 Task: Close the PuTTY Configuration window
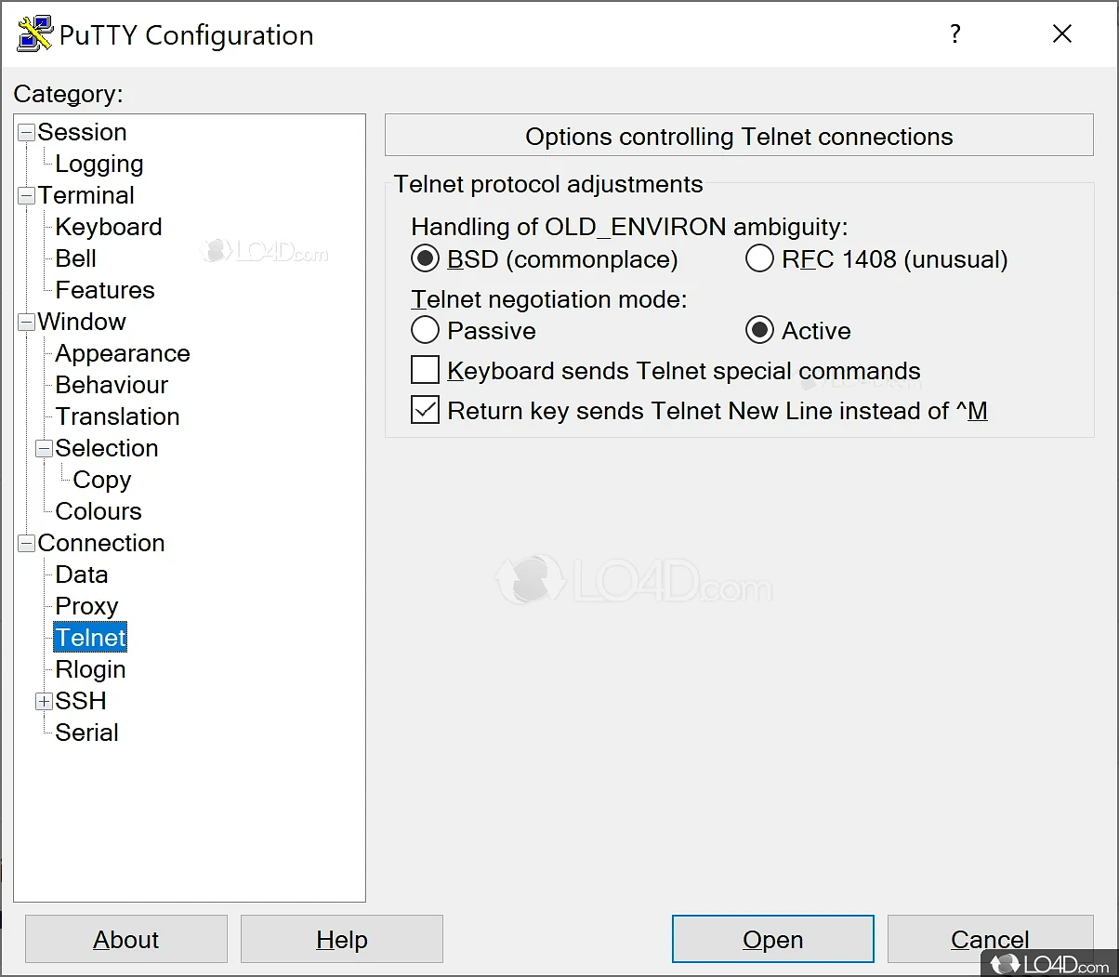(x=1062, y=34)
